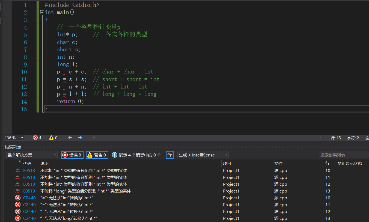Viewport: 369px width, 222px height.
Task: Click IntelliSense abc icon on E0513 line 12 row
Action: click(x=18, y=184)
